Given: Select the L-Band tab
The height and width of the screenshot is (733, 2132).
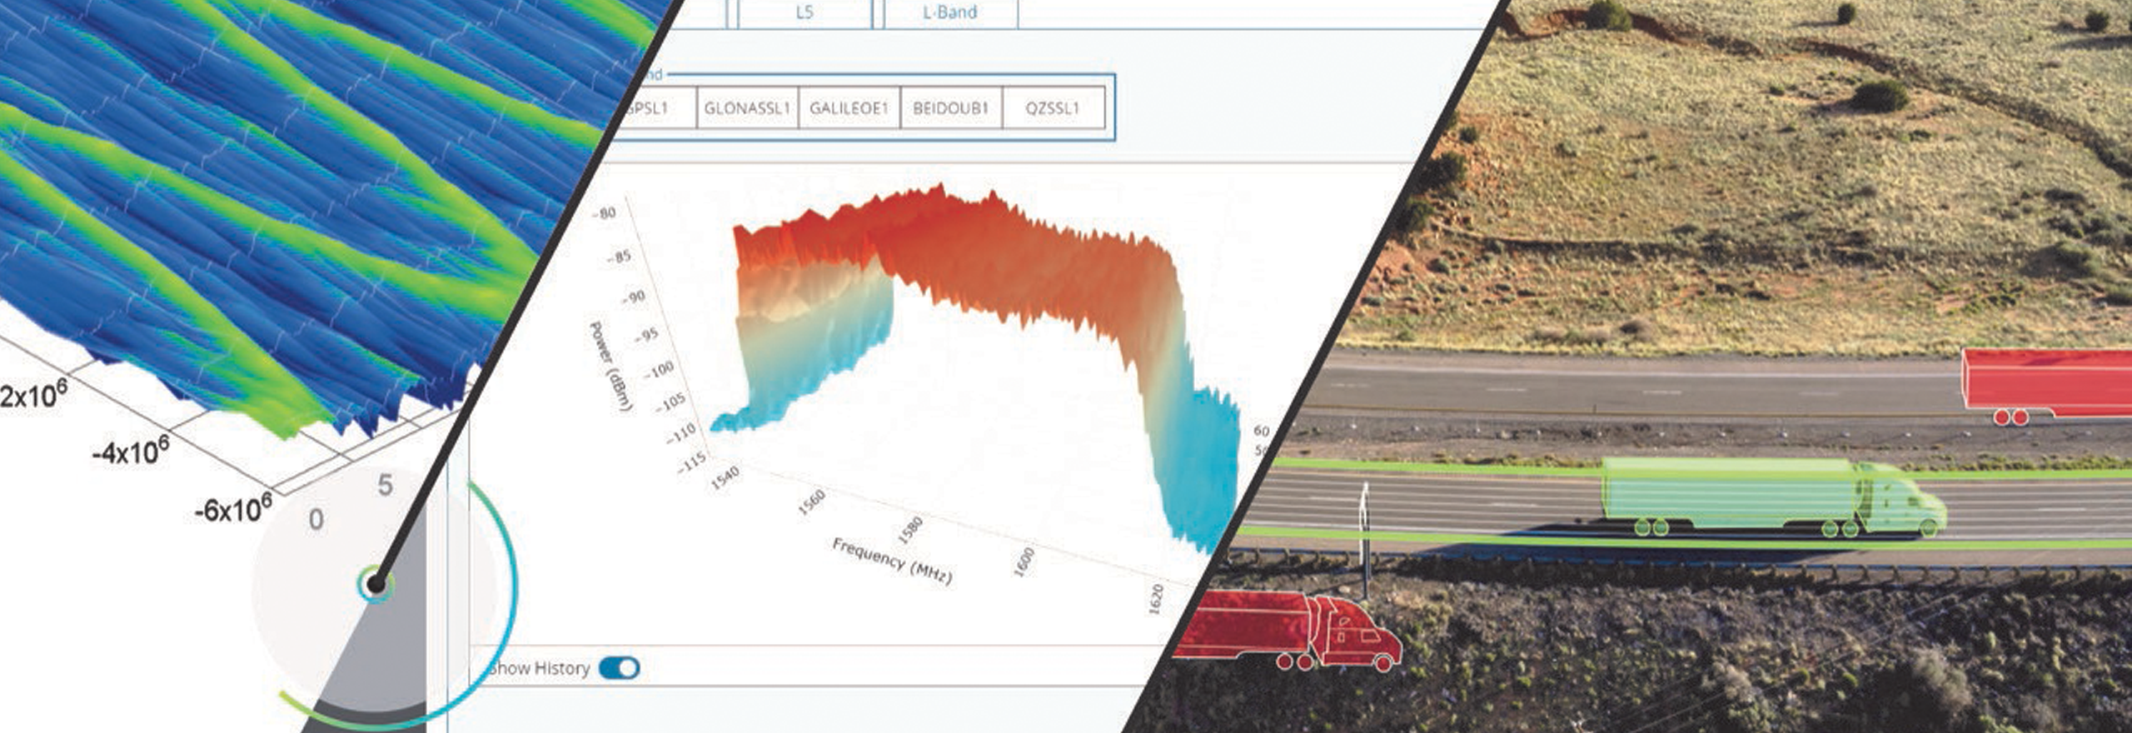Looking at the screenshot, I should coord(950,12).
